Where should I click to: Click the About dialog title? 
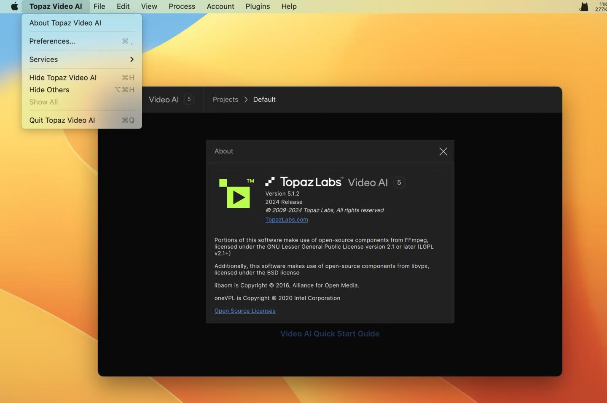(224, 151)
